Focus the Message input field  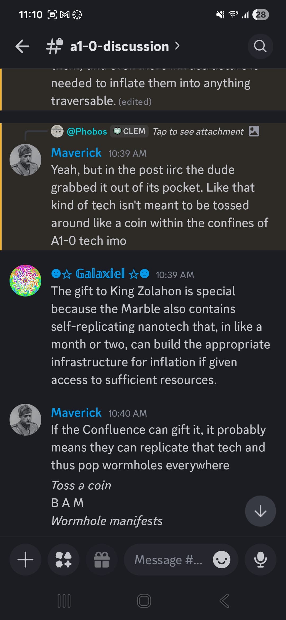(x=168, y=560)
